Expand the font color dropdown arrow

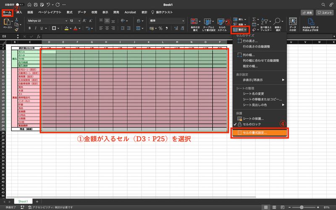[x=79, y=28]
